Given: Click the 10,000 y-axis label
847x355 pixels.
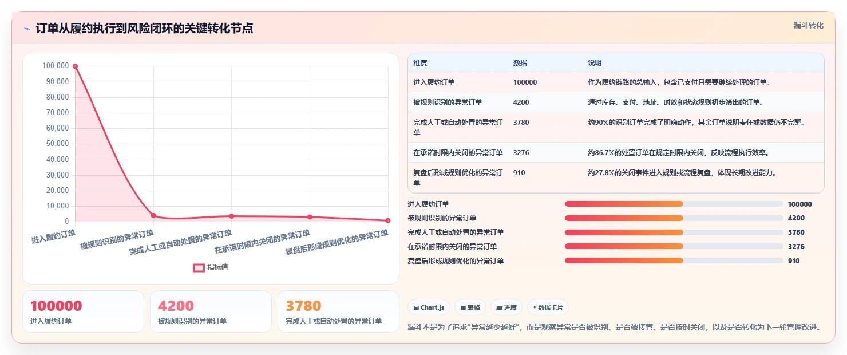Looking at the screenshot, I should (x=57, y=206).
